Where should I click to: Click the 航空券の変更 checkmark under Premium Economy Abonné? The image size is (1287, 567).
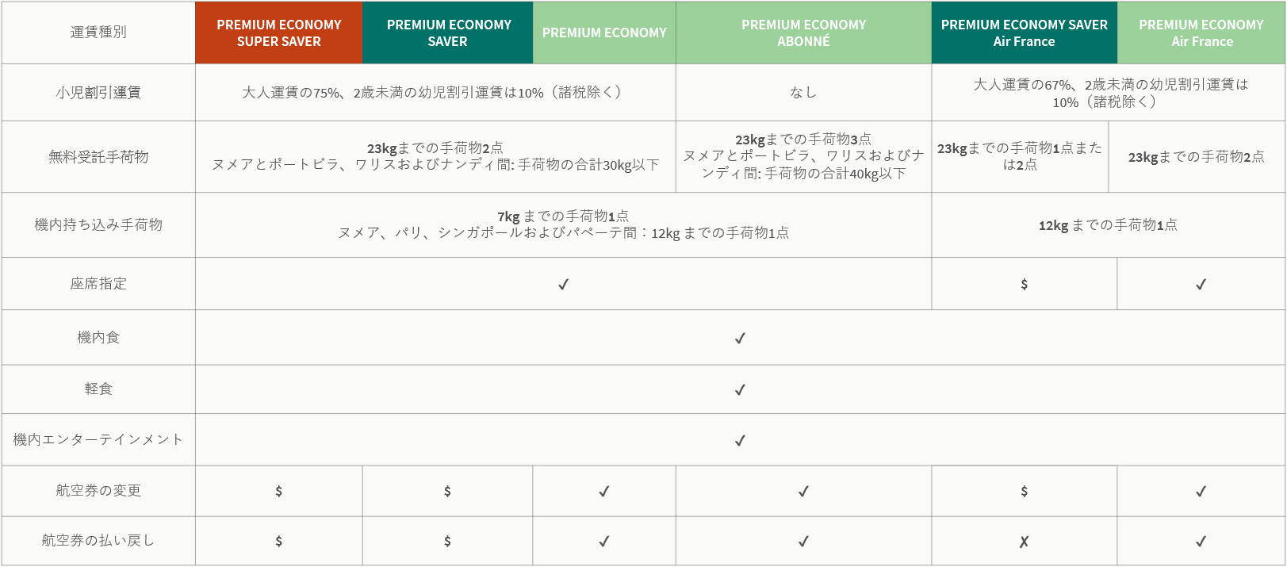tap(803, 491)
